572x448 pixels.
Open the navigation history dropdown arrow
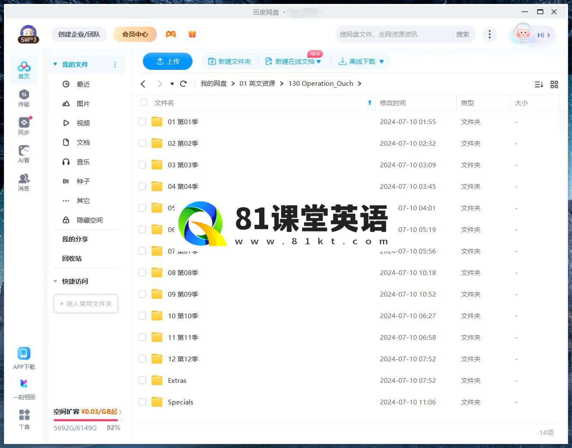pyautogui.click(x=172, y=84)
